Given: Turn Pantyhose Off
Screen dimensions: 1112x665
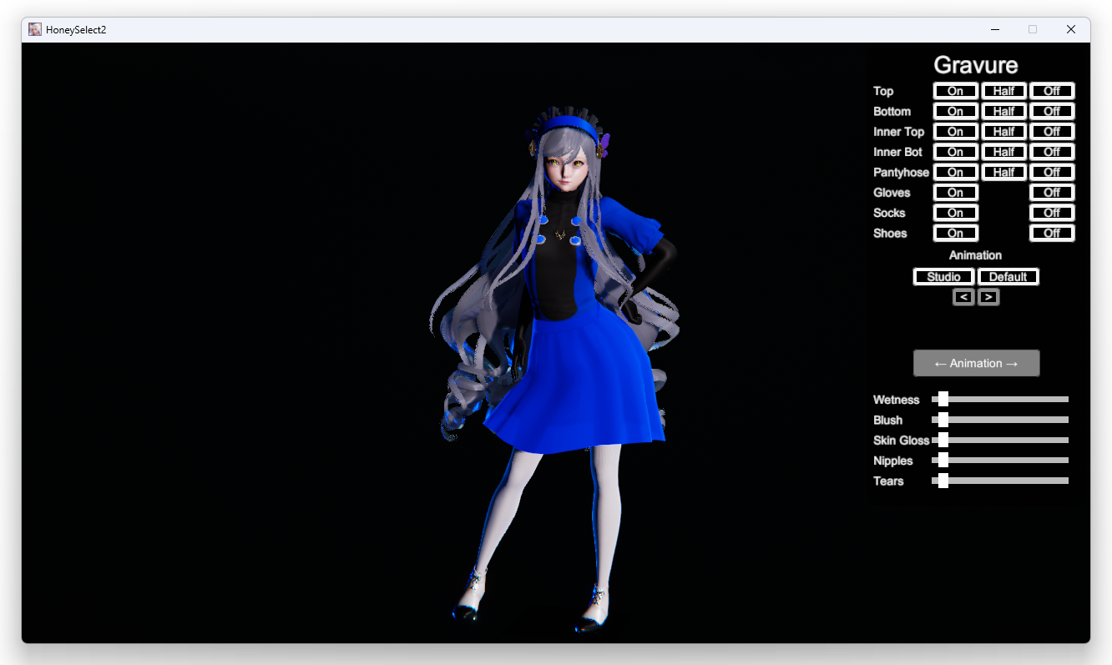Looking at the screenshot, I should (x=1052, y=172).
